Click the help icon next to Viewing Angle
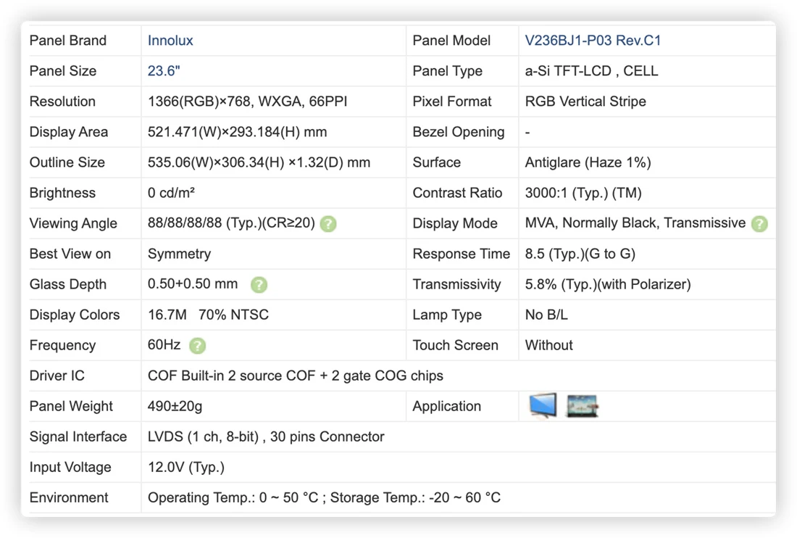 [328, 224]
